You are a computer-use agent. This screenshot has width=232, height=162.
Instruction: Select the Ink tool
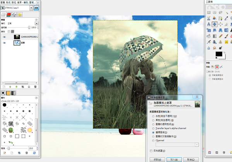click(x=215, y=42)
